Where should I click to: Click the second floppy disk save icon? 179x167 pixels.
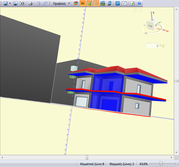click(16, 4)
